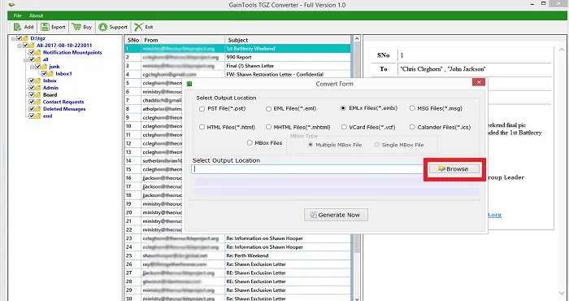Toggle checkbox for All-2017-08-10-223011 folder
The image size is (569, 301).
click(x=25, y=46)
